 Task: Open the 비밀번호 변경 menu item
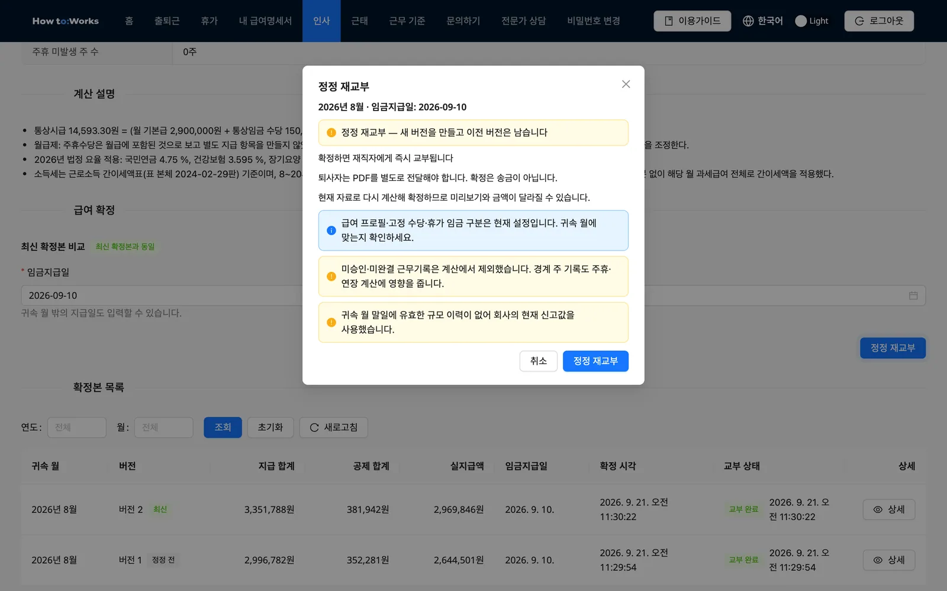tap(594, 21)
